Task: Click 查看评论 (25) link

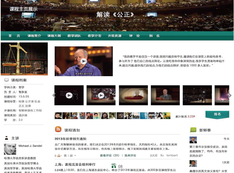Action: (110, 156)
